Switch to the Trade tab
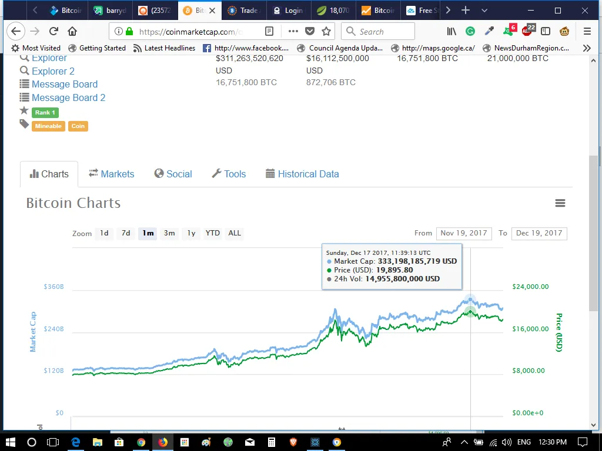The width and height of the screenshot is (602, 451). [x=243, y=11]
